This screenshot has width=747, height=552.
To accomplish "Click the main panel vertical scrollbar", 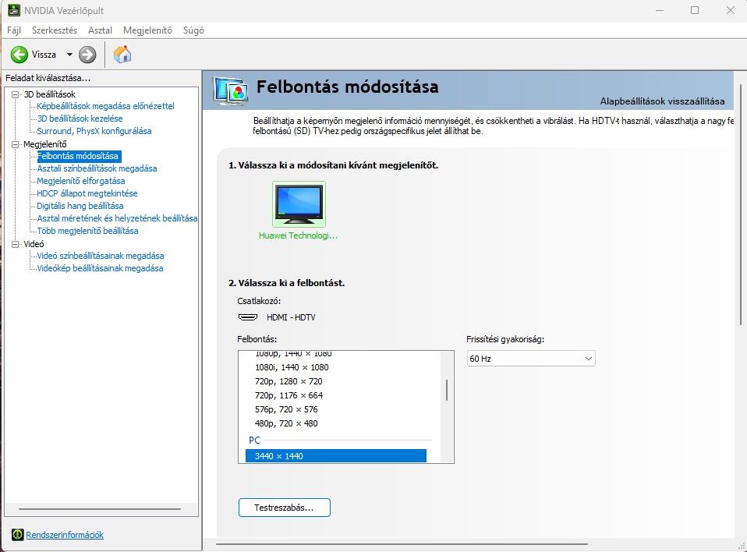I will 741,206.
